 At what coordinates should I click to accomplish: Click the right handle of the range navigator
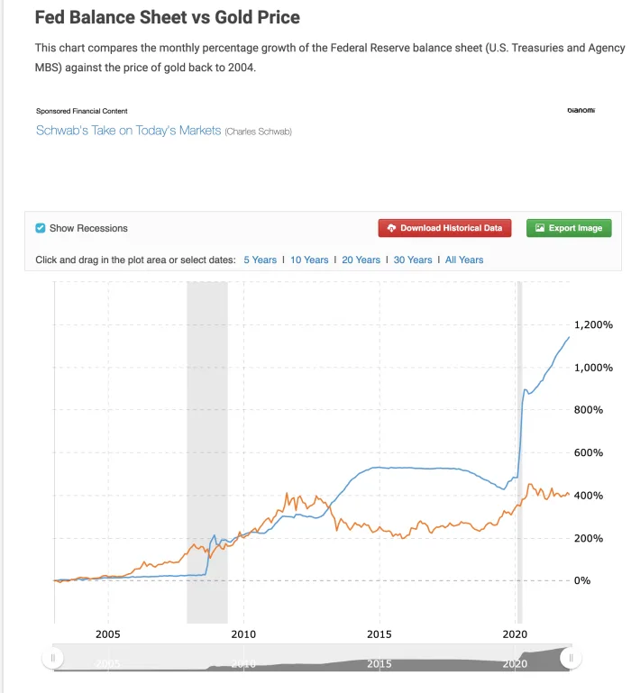571,658
